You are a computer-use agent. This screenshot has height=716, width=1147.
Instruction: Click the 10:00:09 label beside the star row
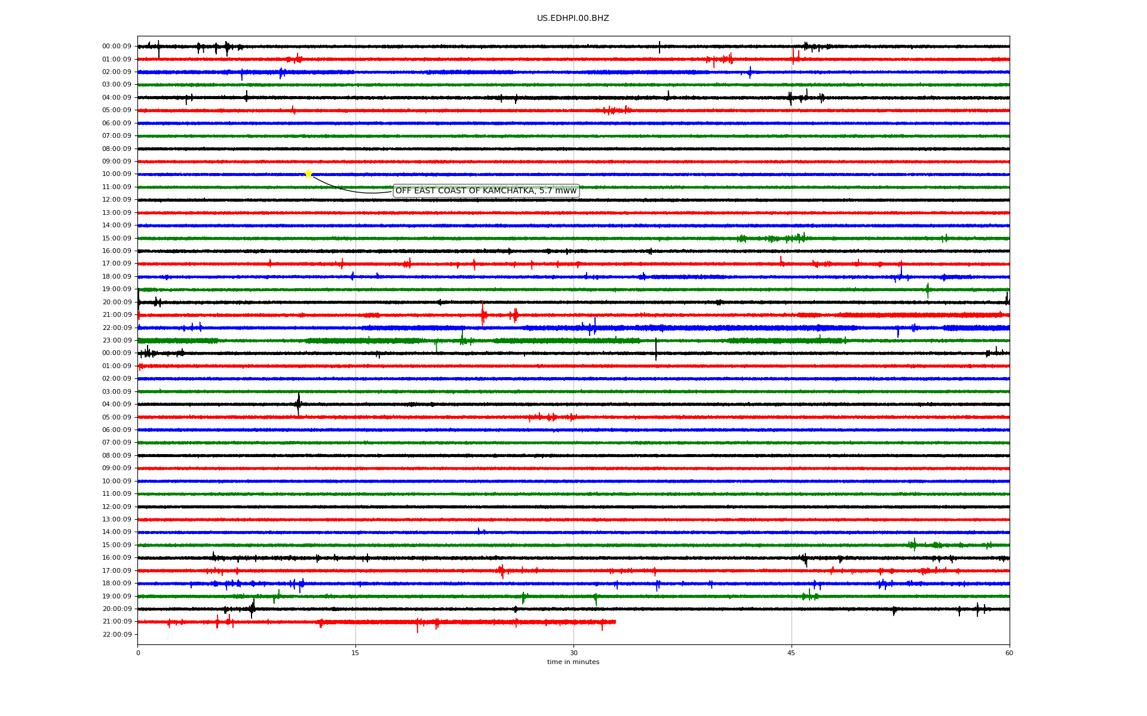coord(116,174)
